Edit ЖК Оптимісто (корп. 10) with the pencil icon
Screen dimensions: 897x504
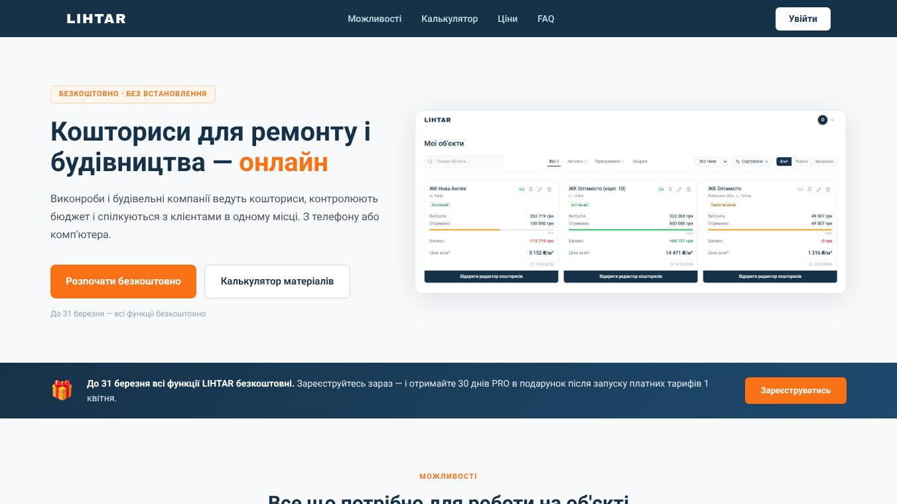tap(679, 189)
